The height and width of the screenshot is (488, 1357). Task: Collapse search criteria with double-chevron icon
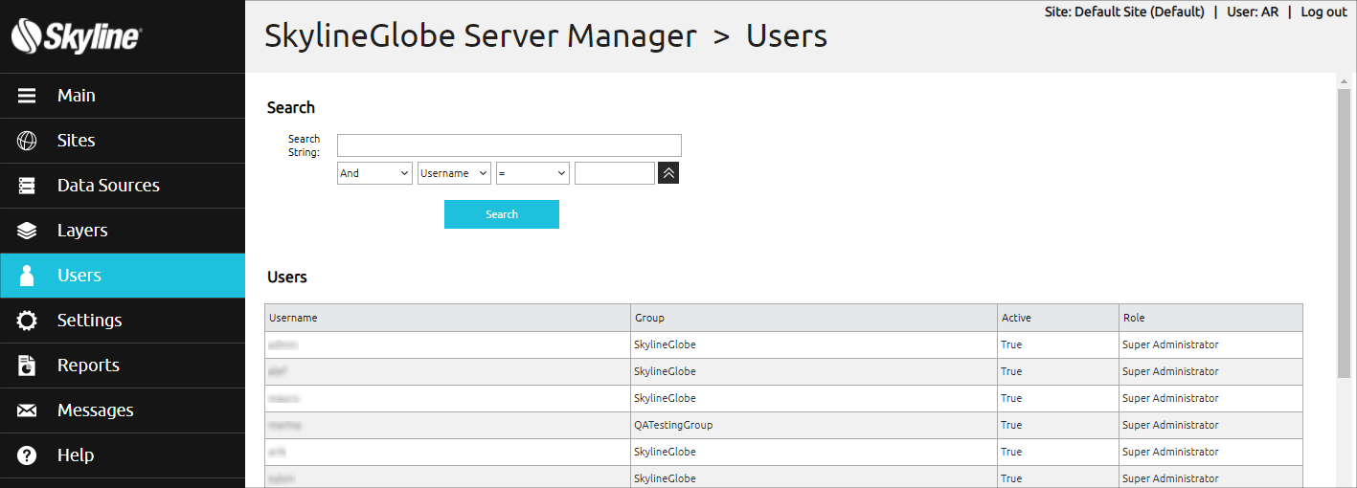click(668, 173)
